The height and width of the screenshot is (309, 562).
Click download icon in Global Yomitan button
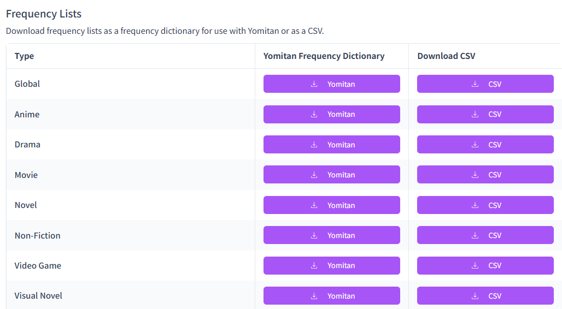click(x=314, y=84)
